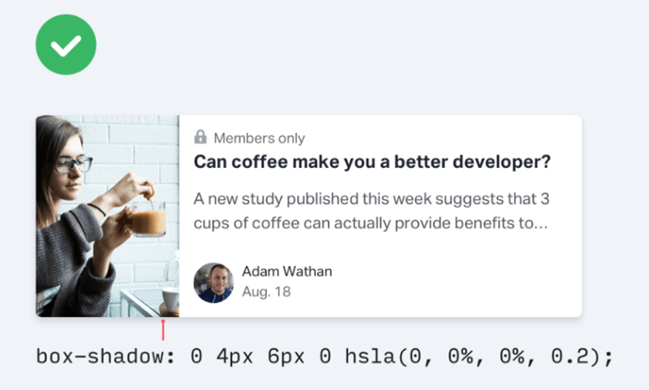Image resolution: width=649 pixels, height=390 pixels.
Task: Open Adam Wathan's round avatar photo
Action: (x=214, y=283)
